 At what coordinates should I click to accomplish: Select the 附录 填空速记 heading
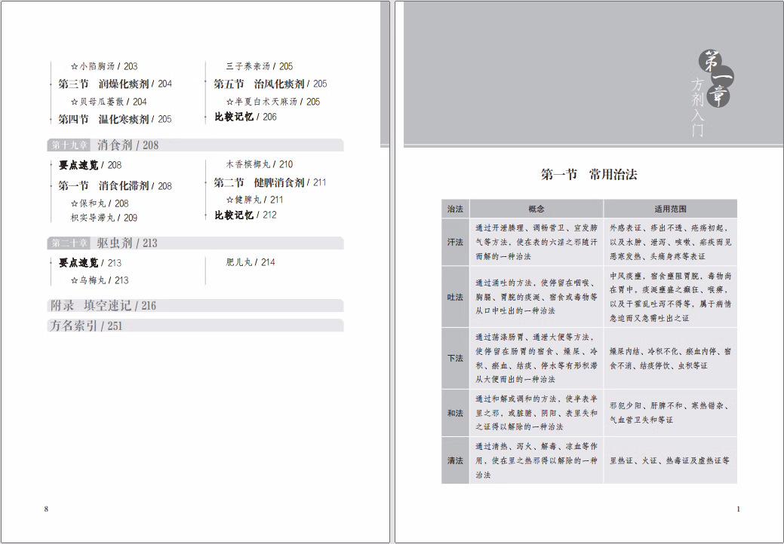point(102,306)
